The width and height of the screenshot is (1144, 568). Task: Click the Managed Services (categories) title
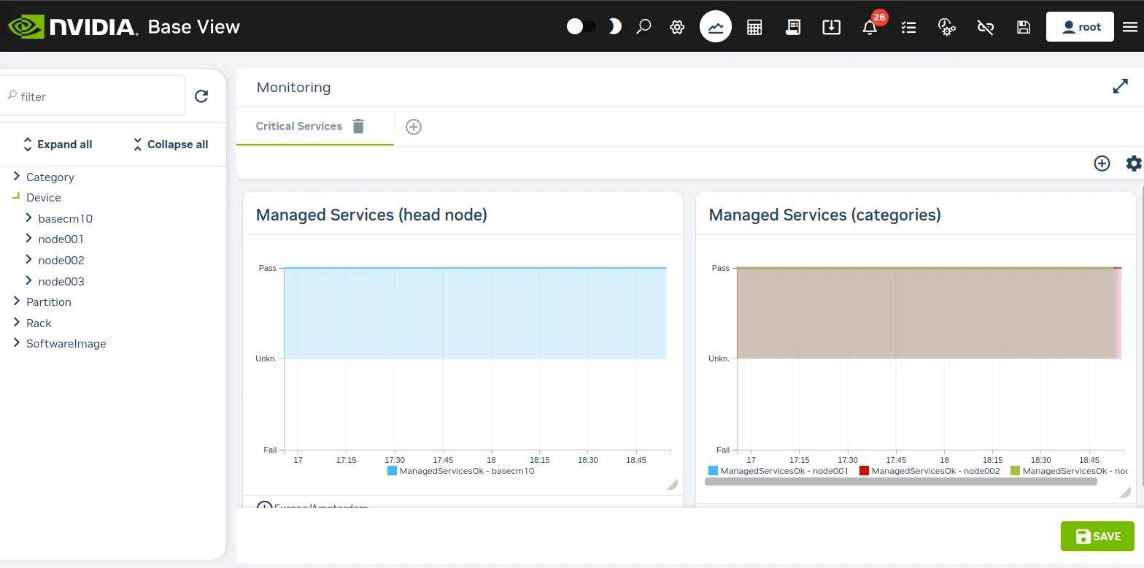click(x=825, y=215)
